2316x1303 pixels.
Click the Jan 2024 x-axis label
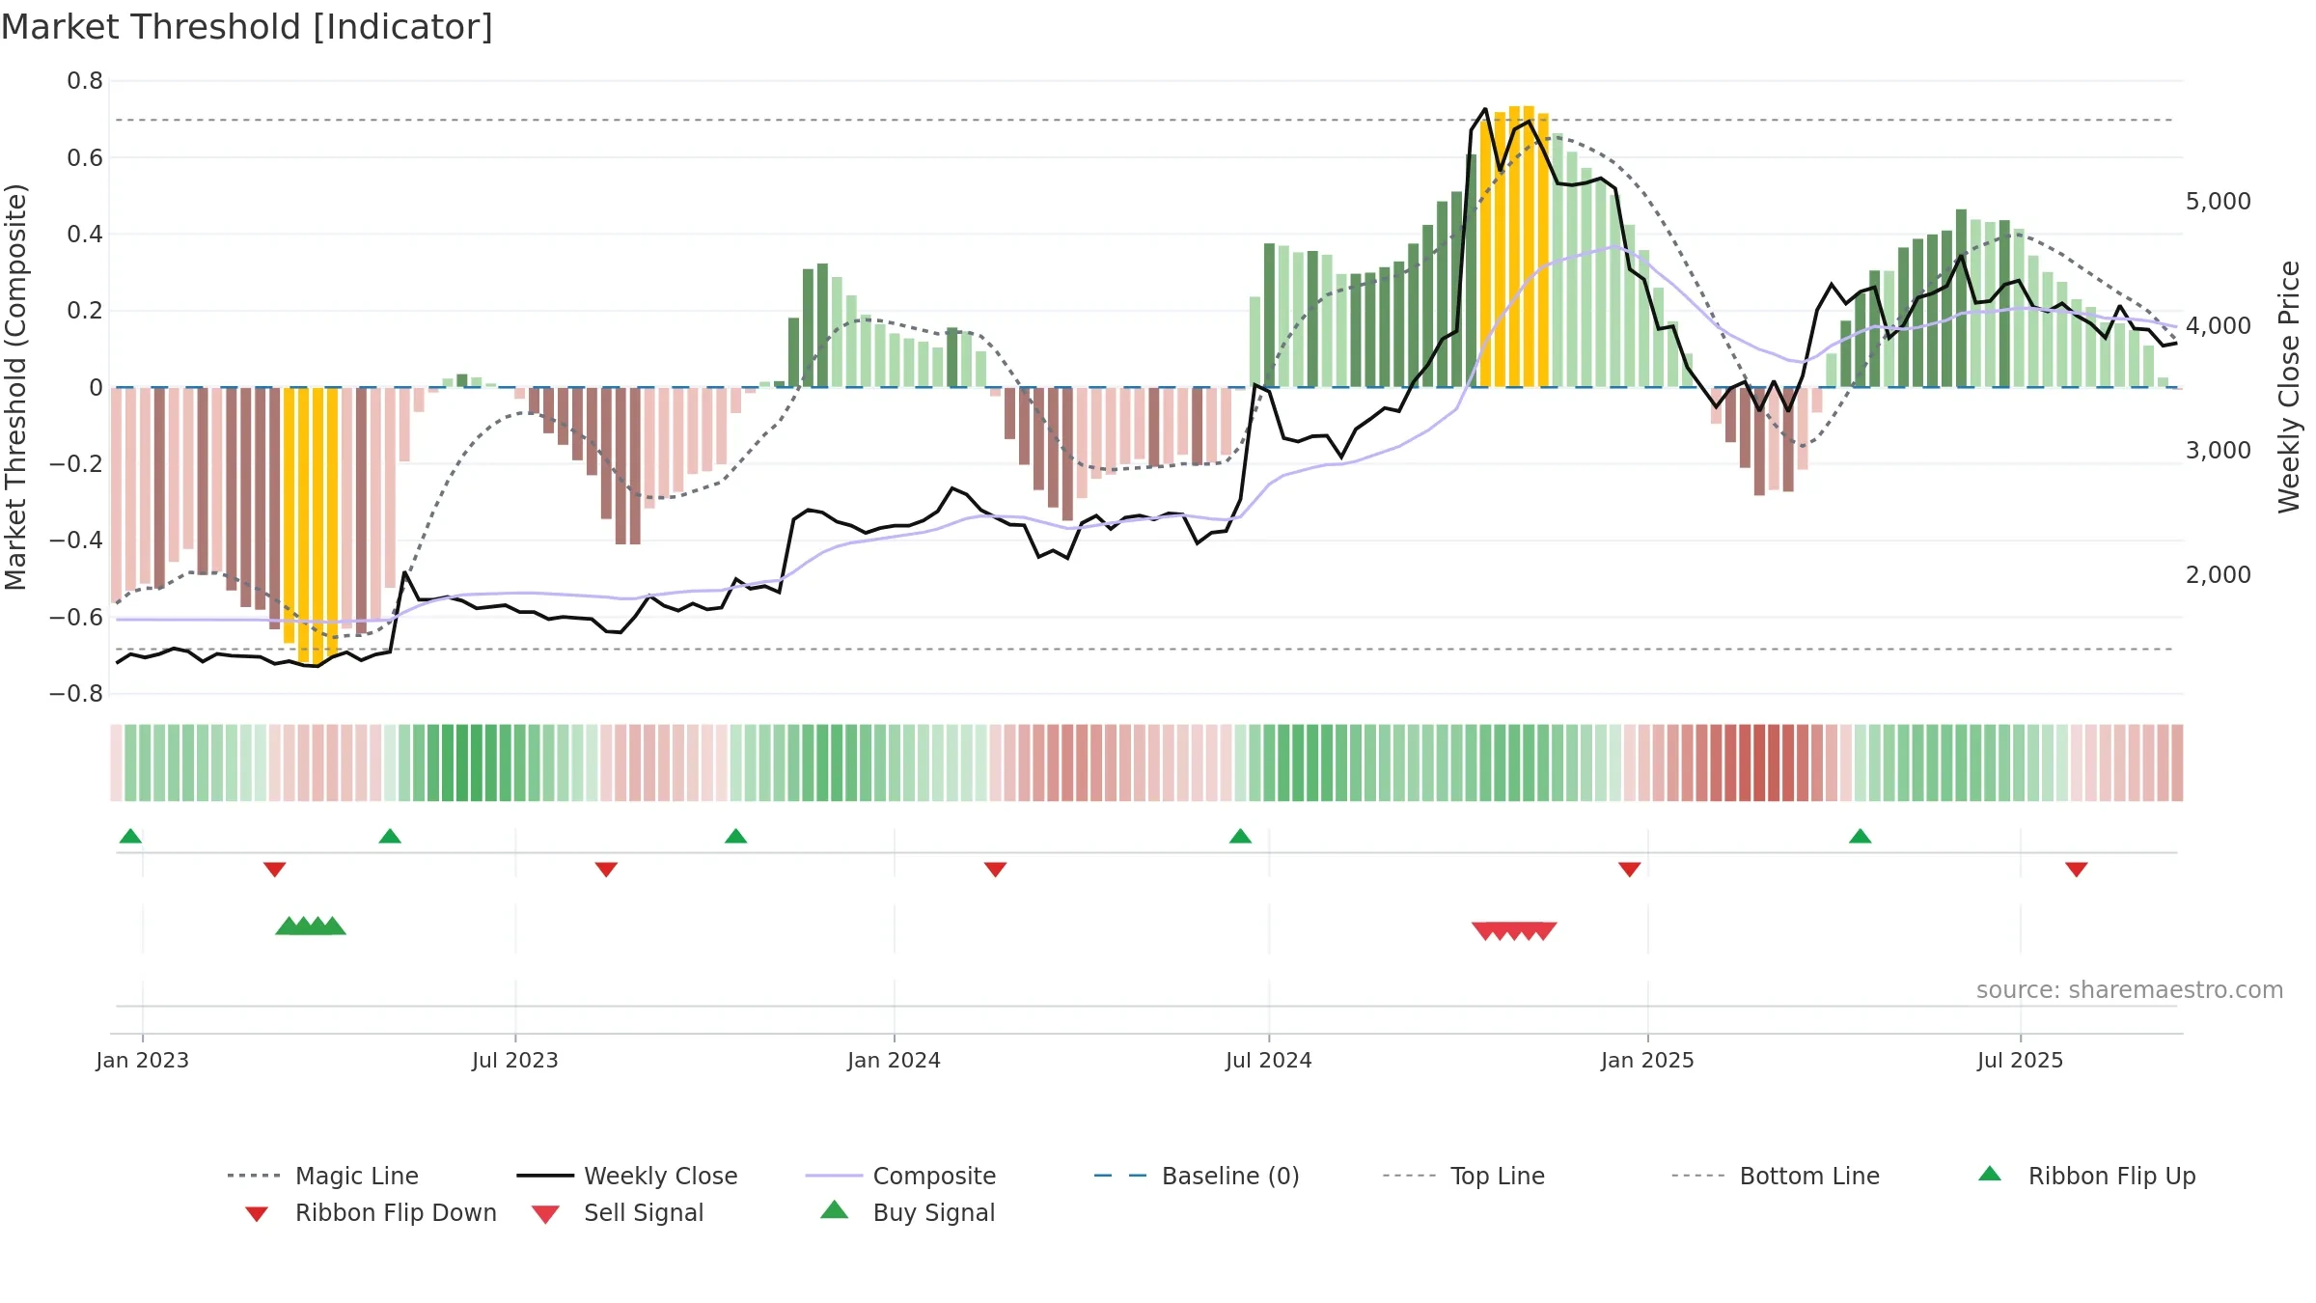pos(894,1060)
